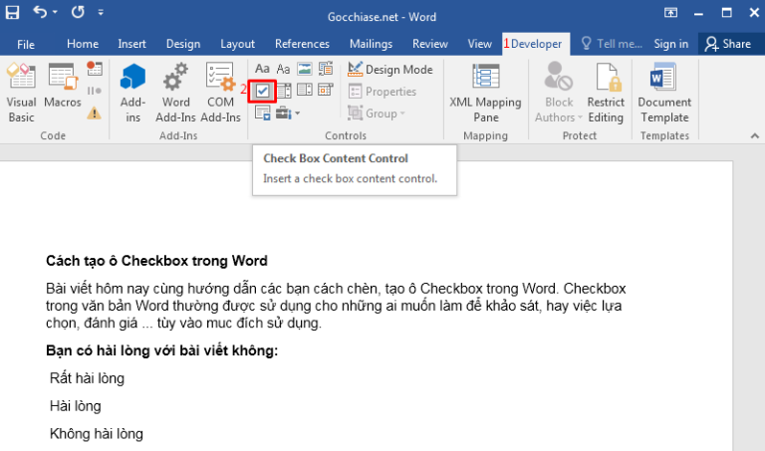Click the line 'Hài lòng'
The image size is (765, 451).
point(75,406)
